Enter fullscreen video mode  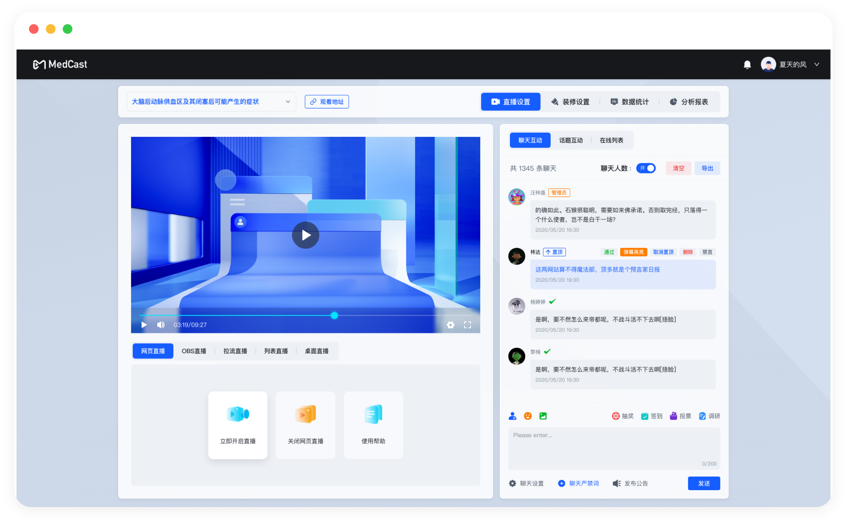click(467, 325)
